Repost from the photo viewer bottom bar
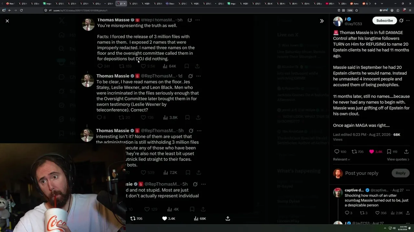 (136, 218)
